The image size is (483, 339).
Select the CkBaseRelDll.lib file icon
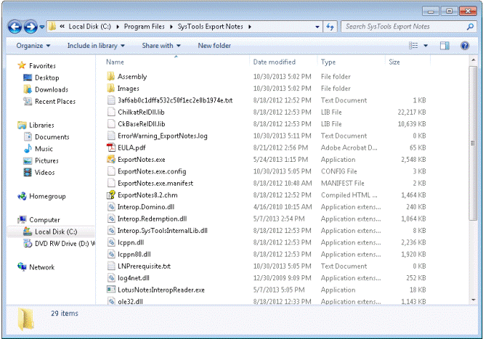111,124
